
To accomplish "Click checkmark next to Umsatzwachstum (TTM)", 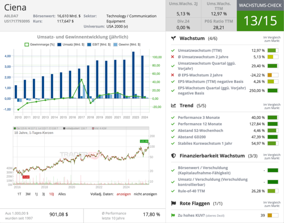I will (x=173, y=50).
